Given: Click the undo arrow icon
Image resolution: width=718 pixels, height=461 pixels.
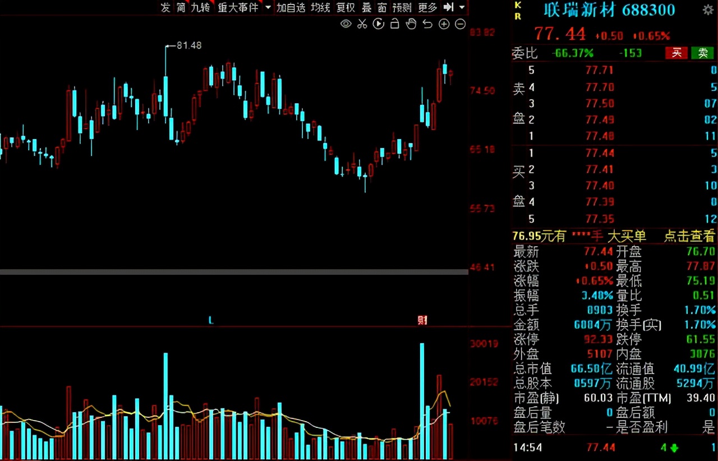Looking at the screenshot, I should click(x=427, y=24).
